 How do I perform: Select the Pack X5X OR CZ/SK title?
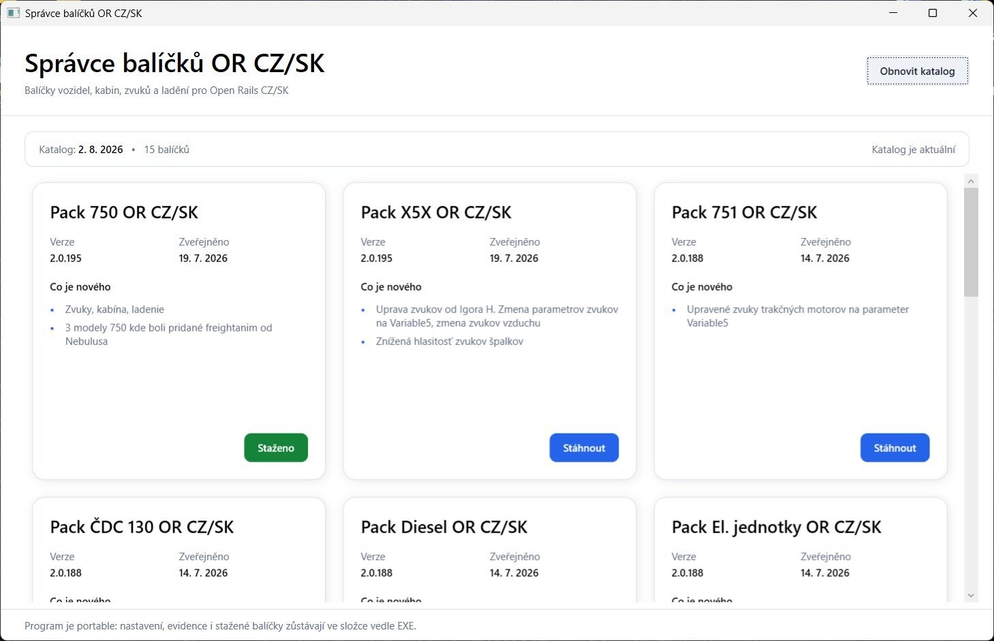pyautogui.click(x=436, y=212)
